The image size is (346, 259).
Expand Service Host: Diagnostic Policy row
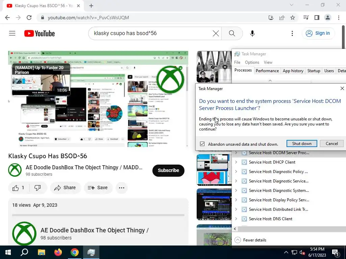pyautogui.click(x=236, y=172)
